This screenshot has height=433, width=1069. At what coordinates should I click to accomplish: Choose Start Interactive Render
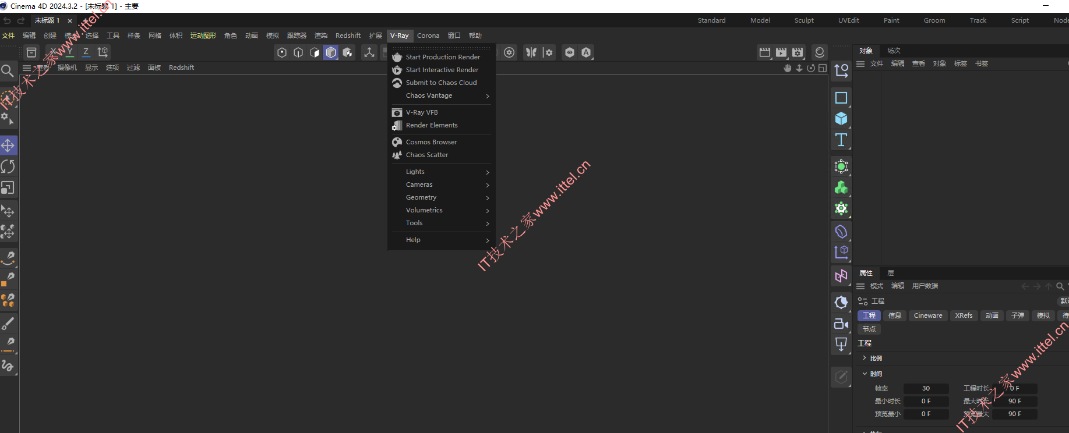442,70
